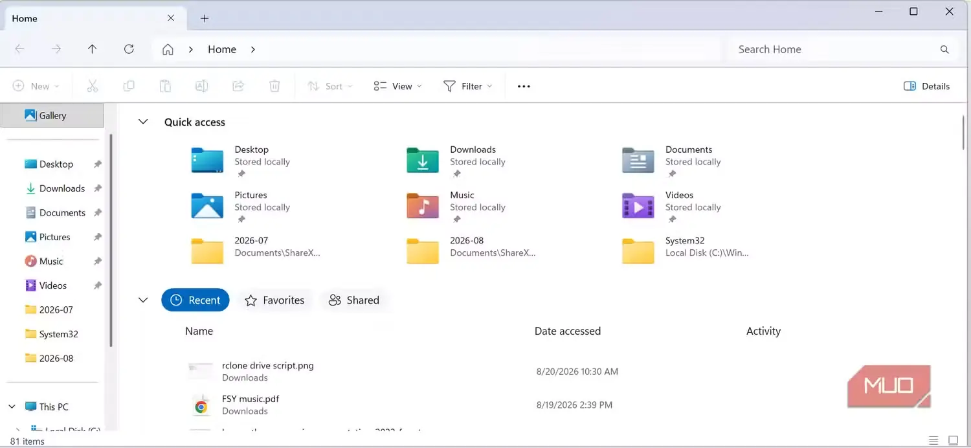The image size is (971, 448).
Task: Sort by the Date accessed column
Action: click(568, 331)
